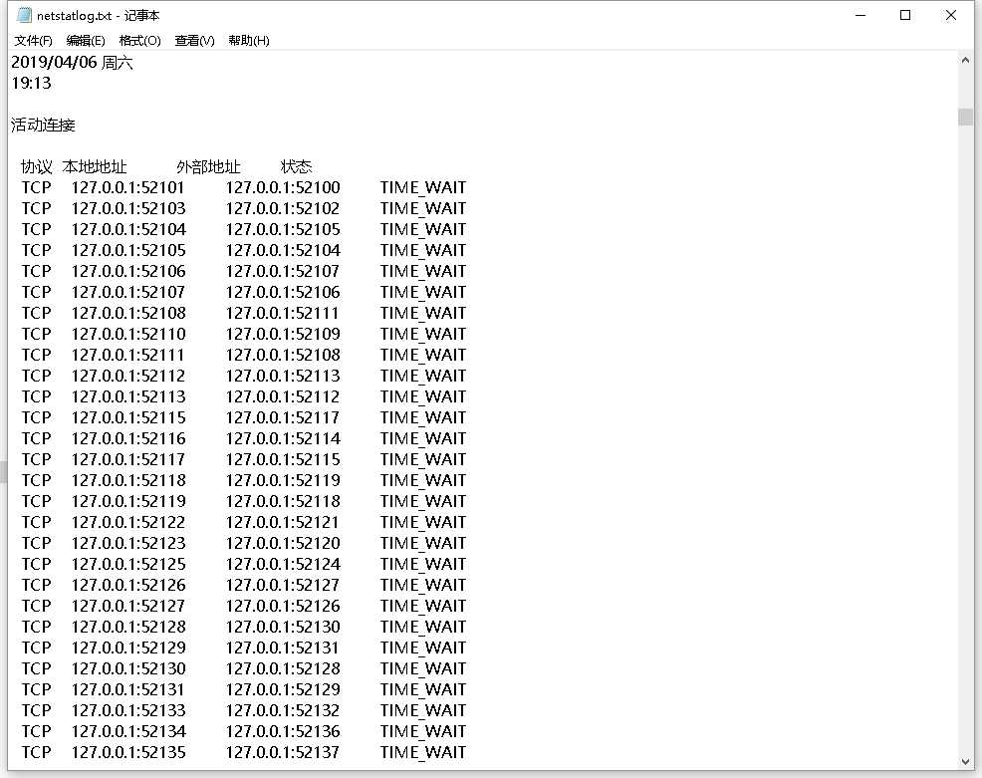The height and width of the screenshot is (778, 982).
Task: Click the Notepad icon in the title bar
Action: point(24,15)
